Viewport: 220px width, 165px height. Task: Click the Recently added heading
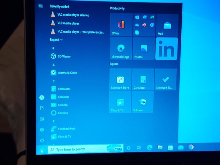point(59,6)
